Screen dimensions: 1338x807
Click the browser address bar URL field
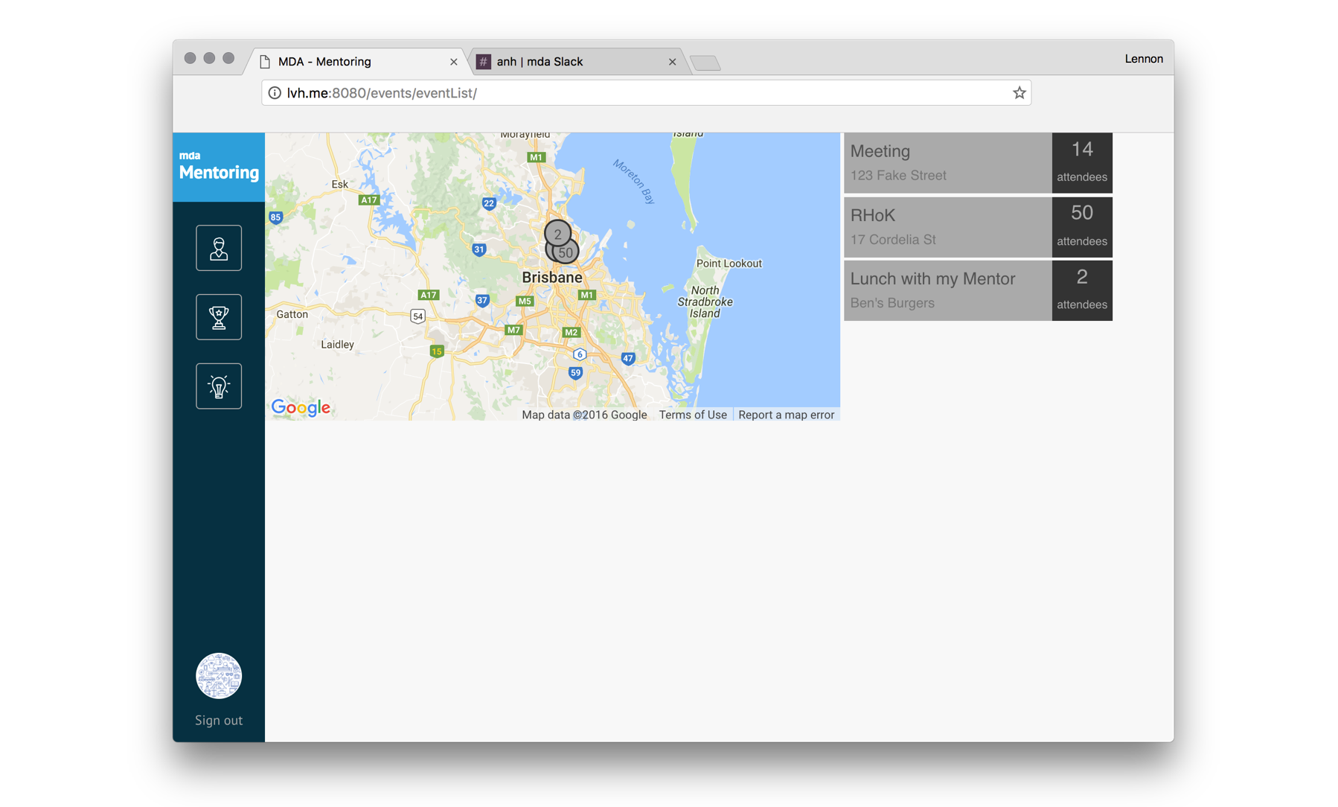point(640,93)
